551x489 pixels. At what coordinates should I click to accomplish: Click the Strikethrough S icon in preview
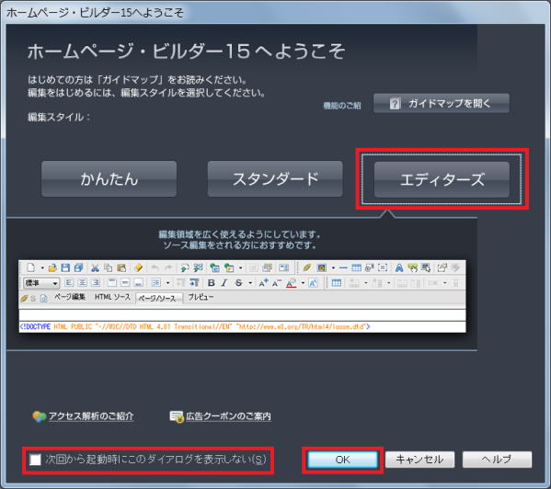coord(239,283)
